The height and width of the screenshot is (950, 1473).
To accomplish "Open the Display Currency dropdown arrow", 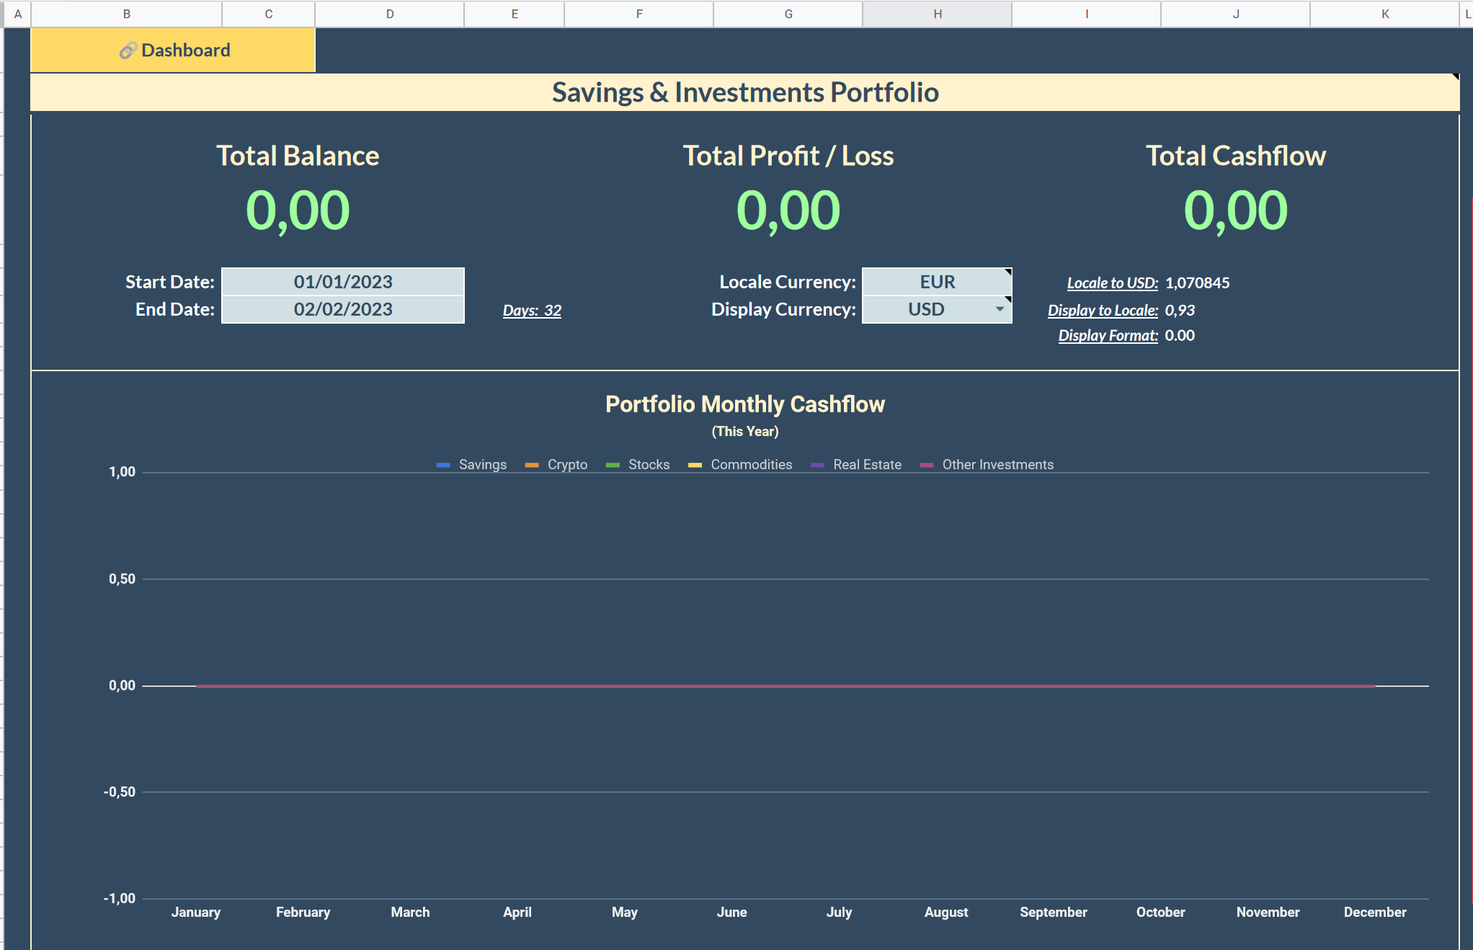I will pos(1000,309).
